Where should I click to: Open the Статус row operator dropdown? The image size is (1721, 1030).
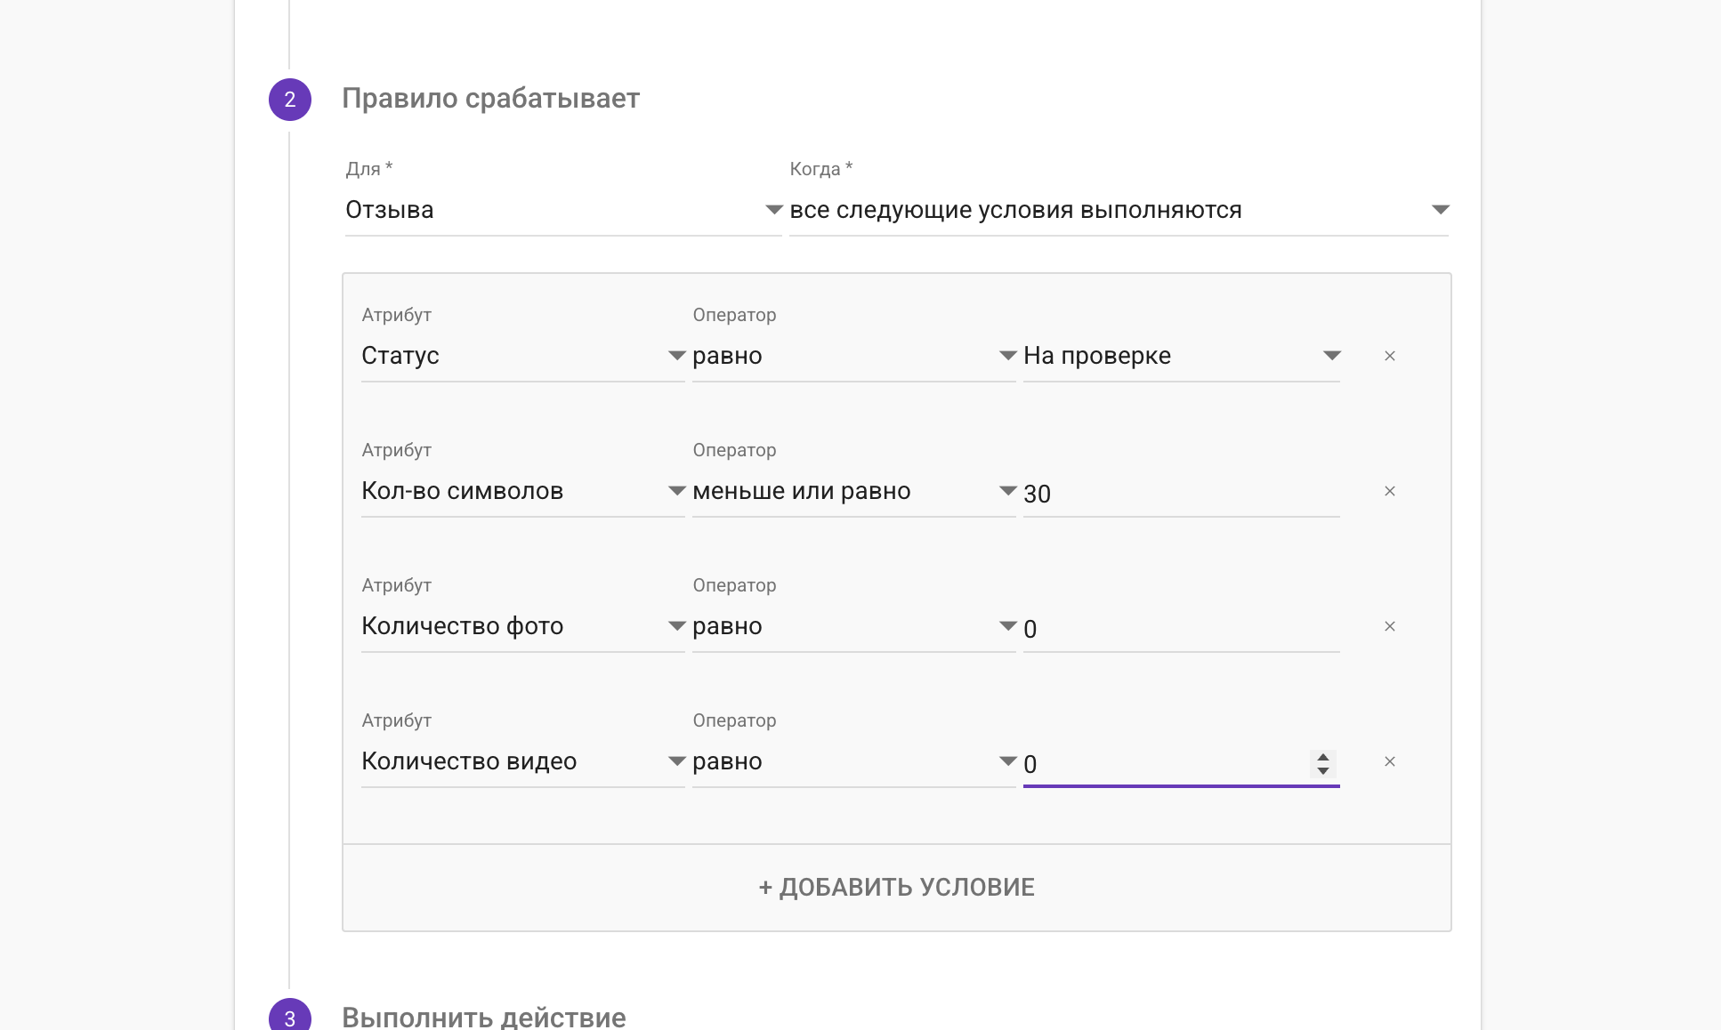pyautogui.click(x=853, y=356)
